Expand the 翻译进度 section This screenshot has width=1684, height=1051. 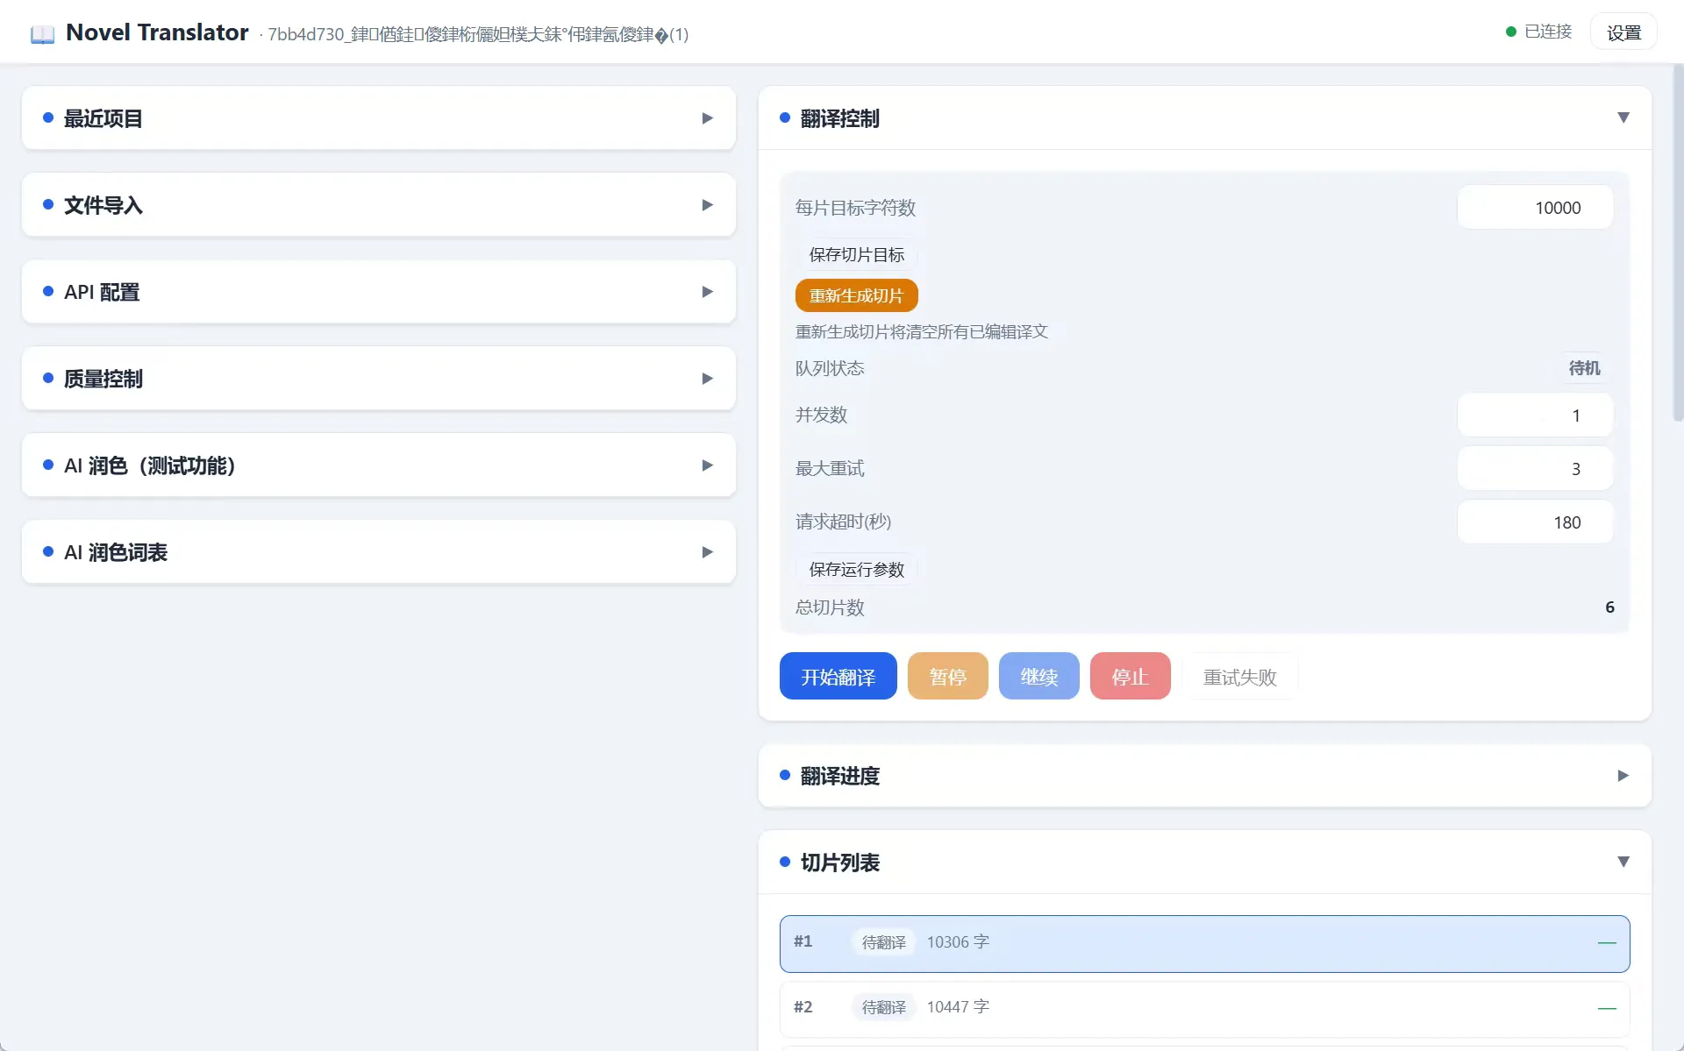tap(1205, 776)
